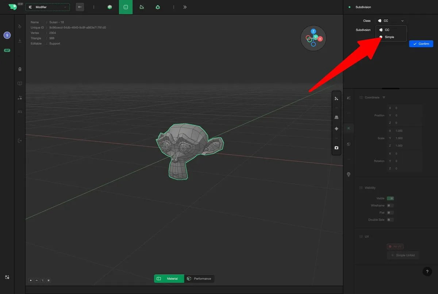Open the Modifier dropdown
438x294 pixels.
(47, 7)
